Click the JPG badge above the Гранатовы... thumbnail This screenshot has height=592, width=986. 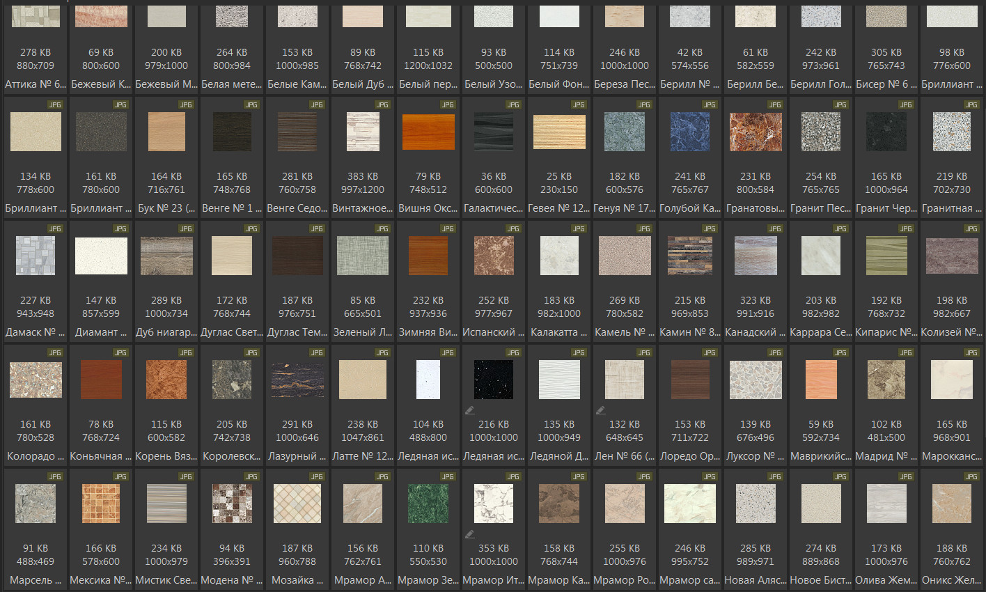coord(775,104)
